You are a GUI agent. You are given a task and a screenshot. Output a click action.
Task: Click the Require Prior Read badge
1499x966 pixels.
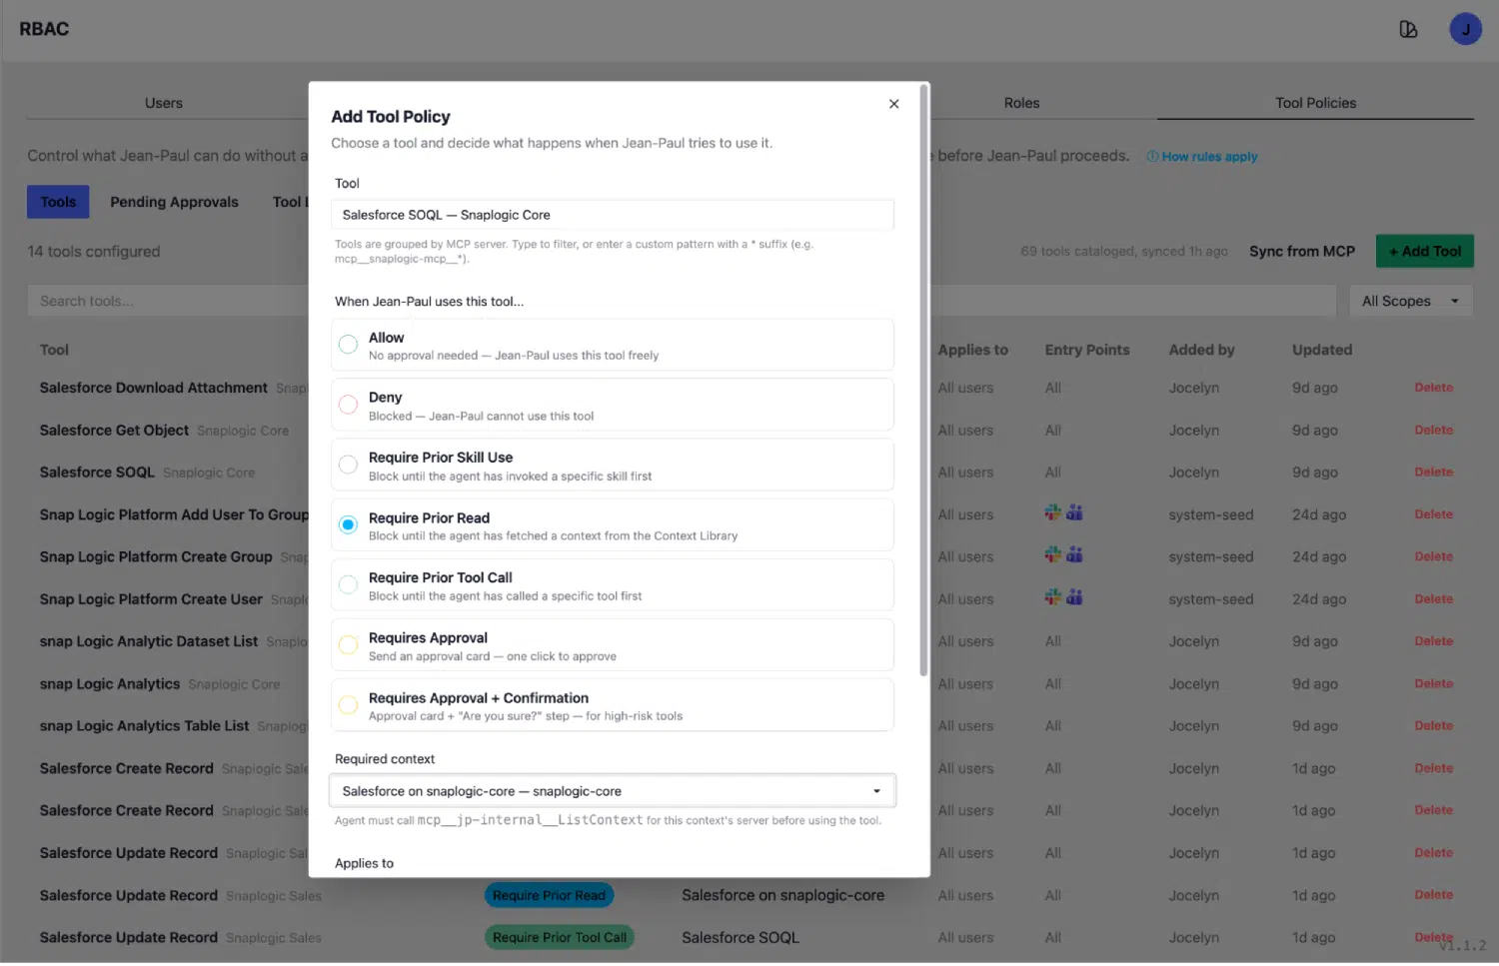tap(549, 895)
